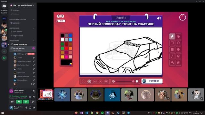Collapse the DEPRECATED channel category
Viewport: 205px width, 115px height.
[x=15, y=28]
